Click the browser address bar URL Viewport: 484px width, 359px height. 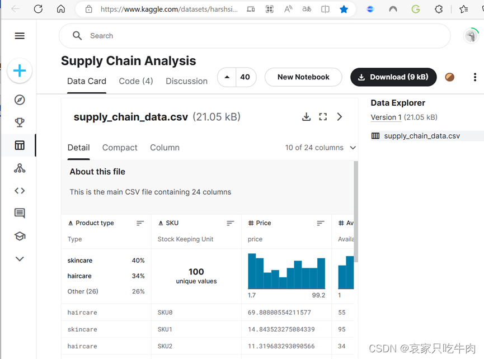pyautogui.click(x=169, y=10)
